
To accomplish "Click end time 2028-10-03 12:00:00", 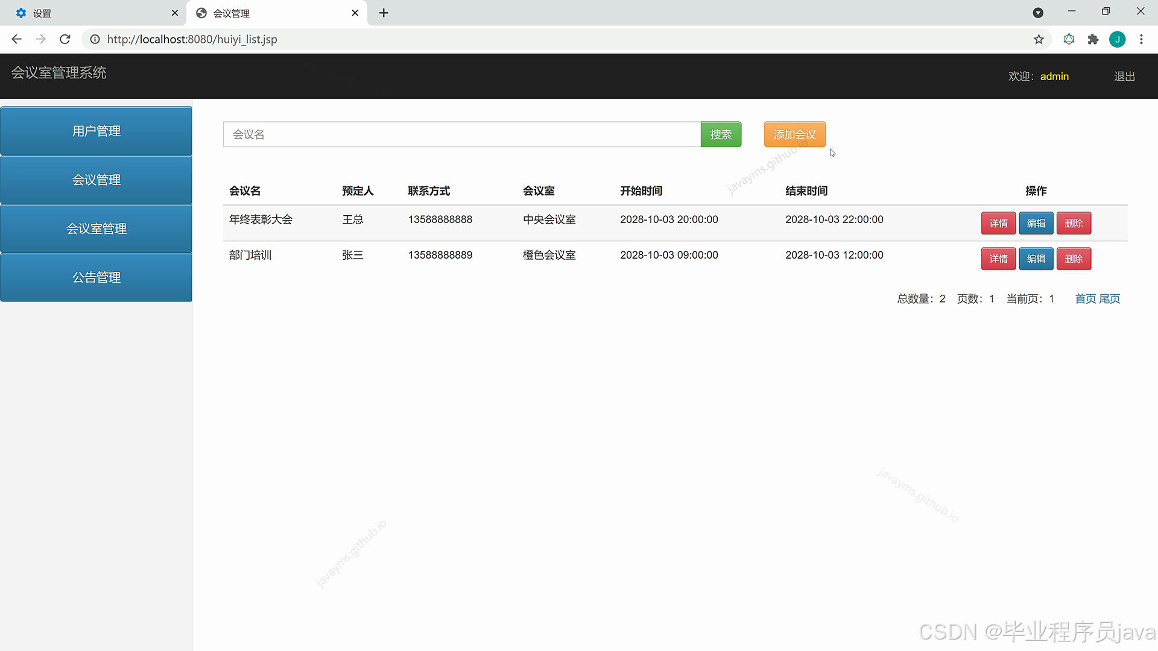I will 834,255.
